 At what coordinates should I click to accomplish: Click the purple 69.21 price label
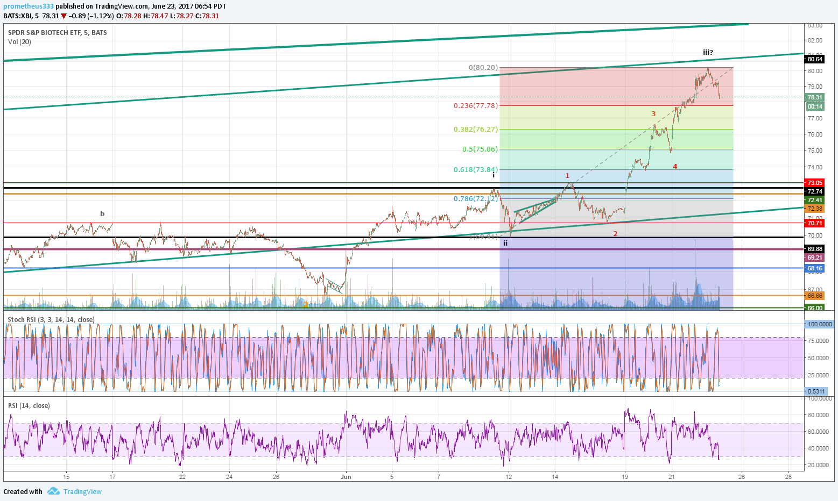tap(815, 257)
